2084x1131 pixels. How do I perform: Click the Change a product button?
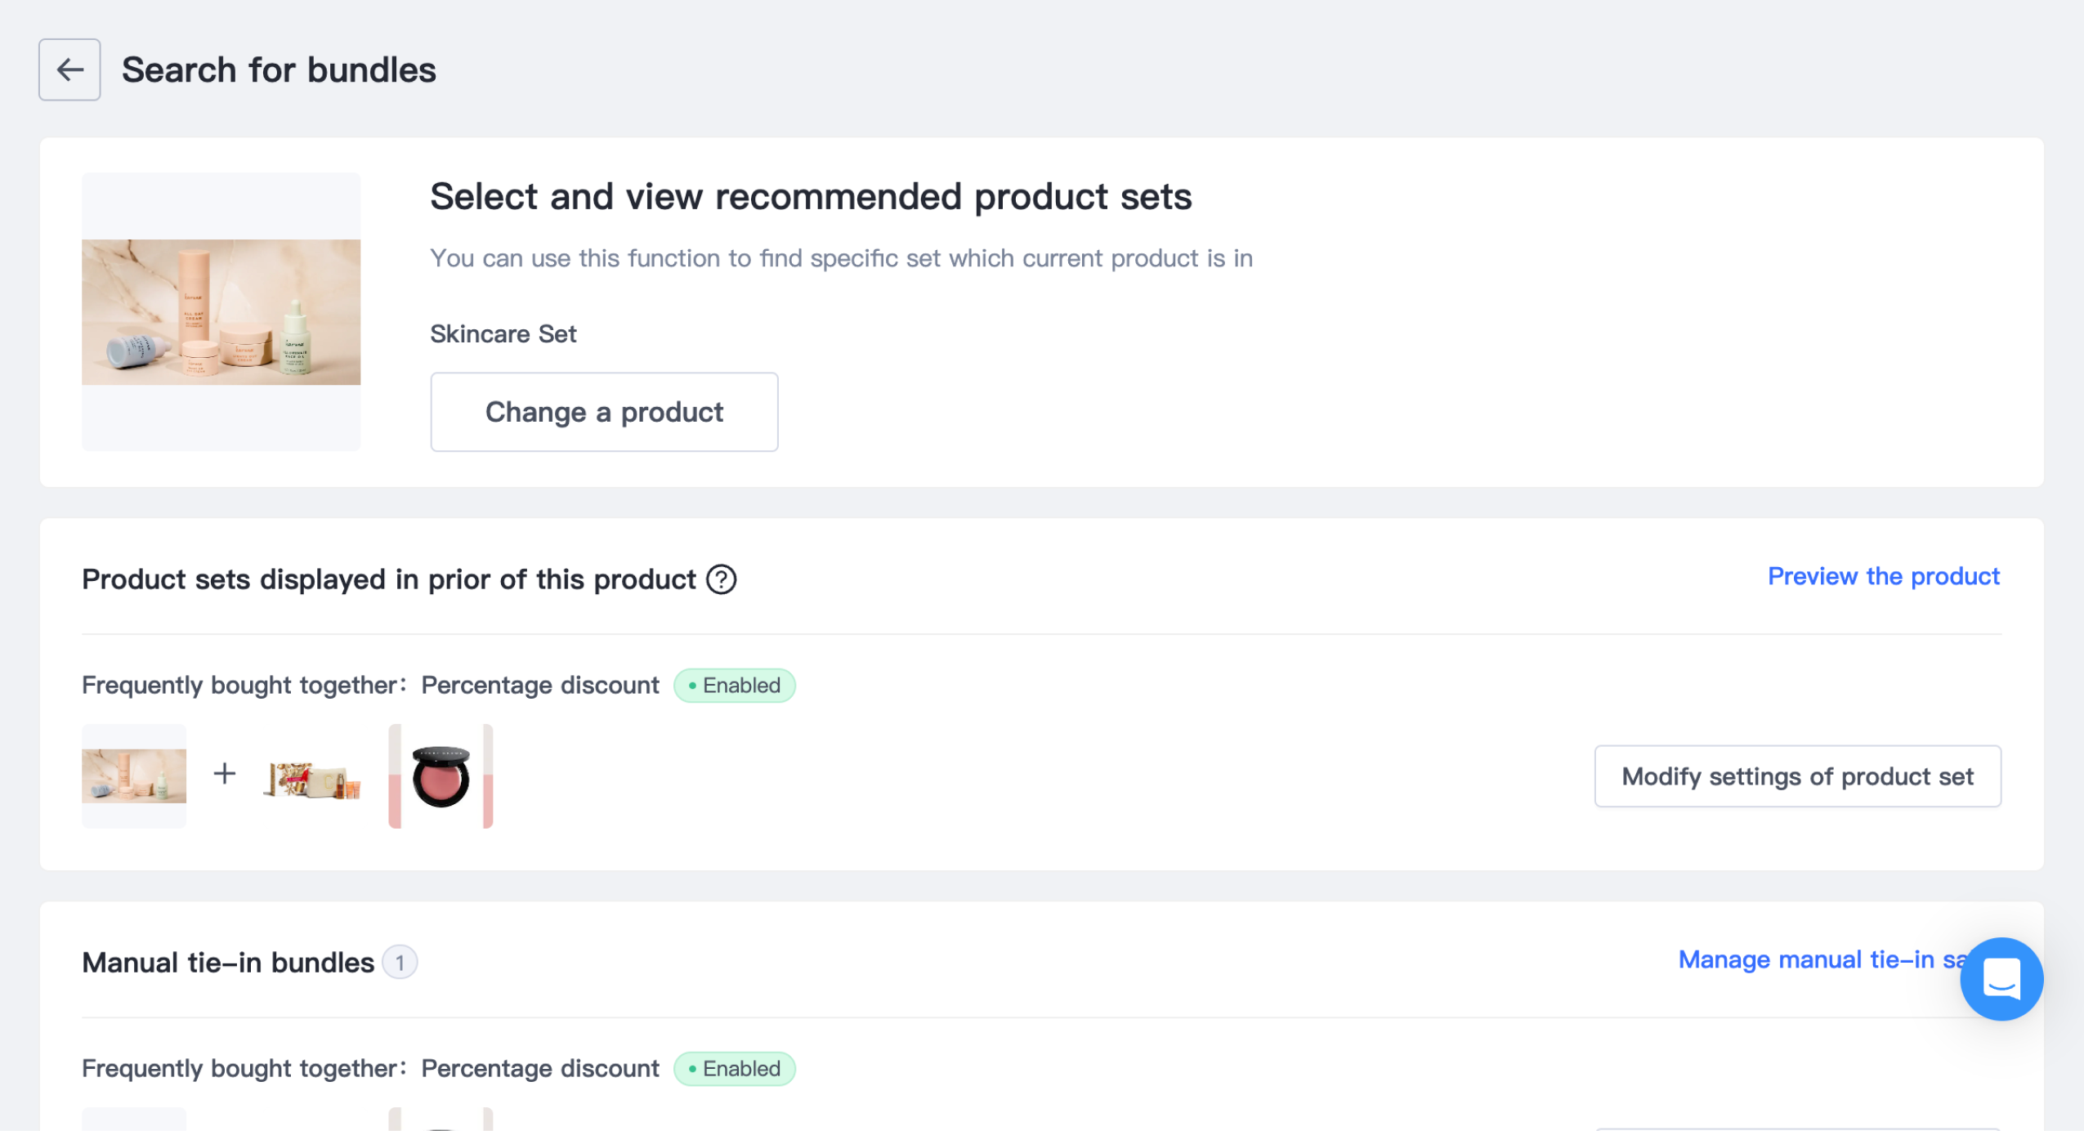tap(604, 412)
